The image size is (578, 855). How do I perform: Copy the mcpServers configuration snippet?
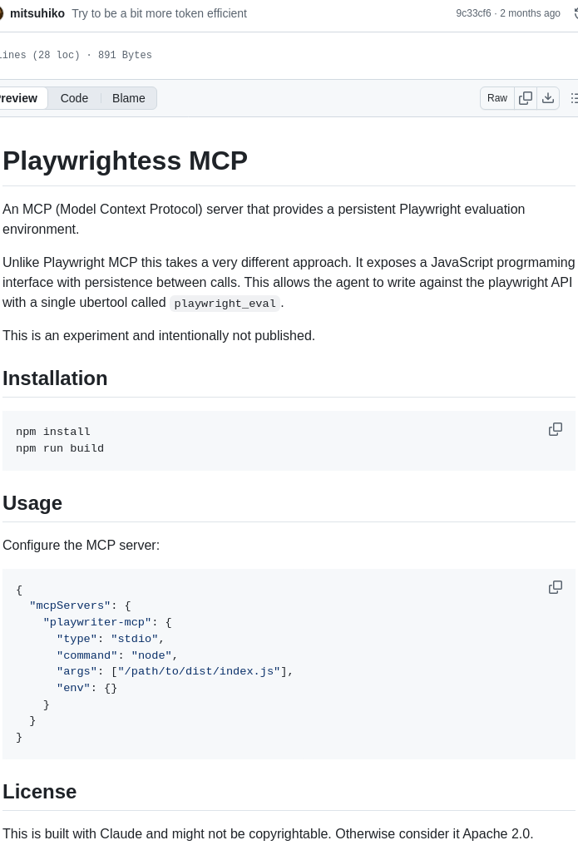pos(556,587)
